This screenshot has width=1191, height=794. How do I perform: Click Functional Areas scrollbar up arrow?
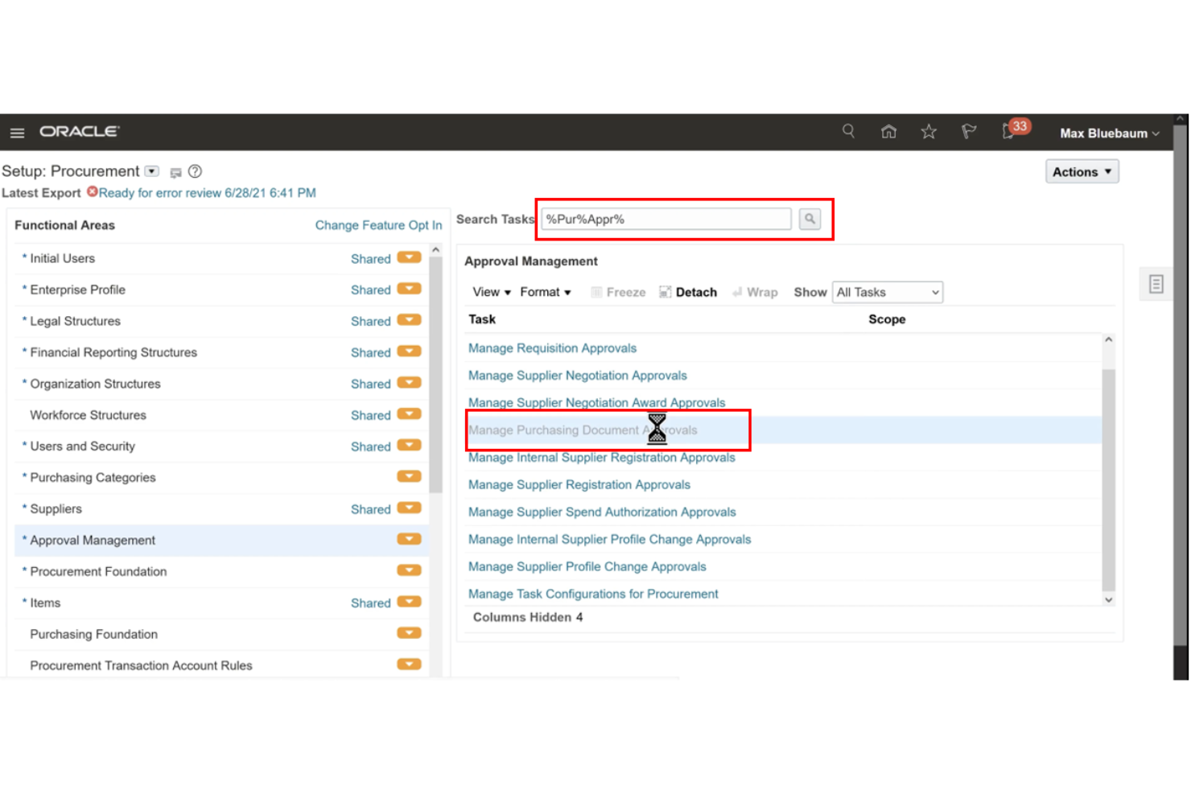click(x=435, y=250)
